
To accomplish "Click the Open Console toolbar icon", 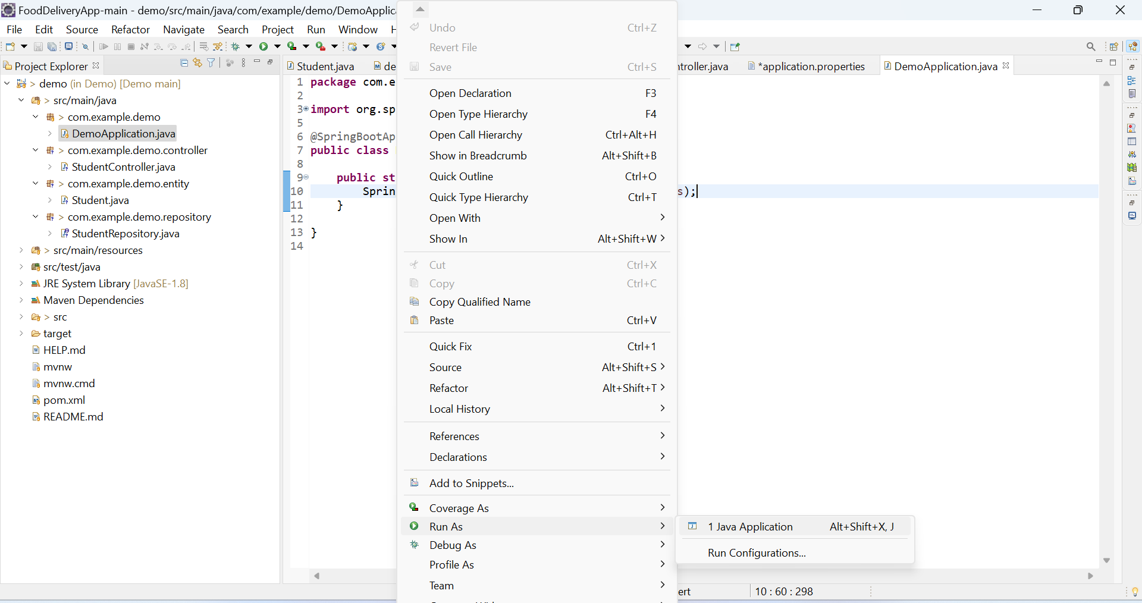I will (68, 47).
